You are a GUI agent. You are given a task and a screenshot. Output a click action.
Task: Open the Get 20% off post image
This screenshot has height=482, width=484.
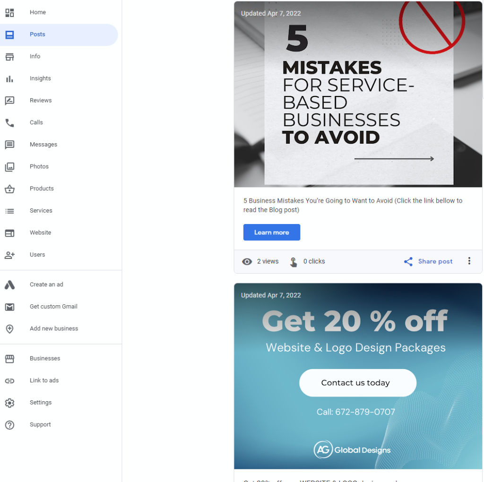(358, 376)
